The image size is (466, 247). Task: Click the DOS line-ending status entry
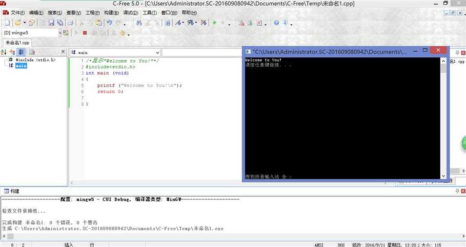coord(341,245)
